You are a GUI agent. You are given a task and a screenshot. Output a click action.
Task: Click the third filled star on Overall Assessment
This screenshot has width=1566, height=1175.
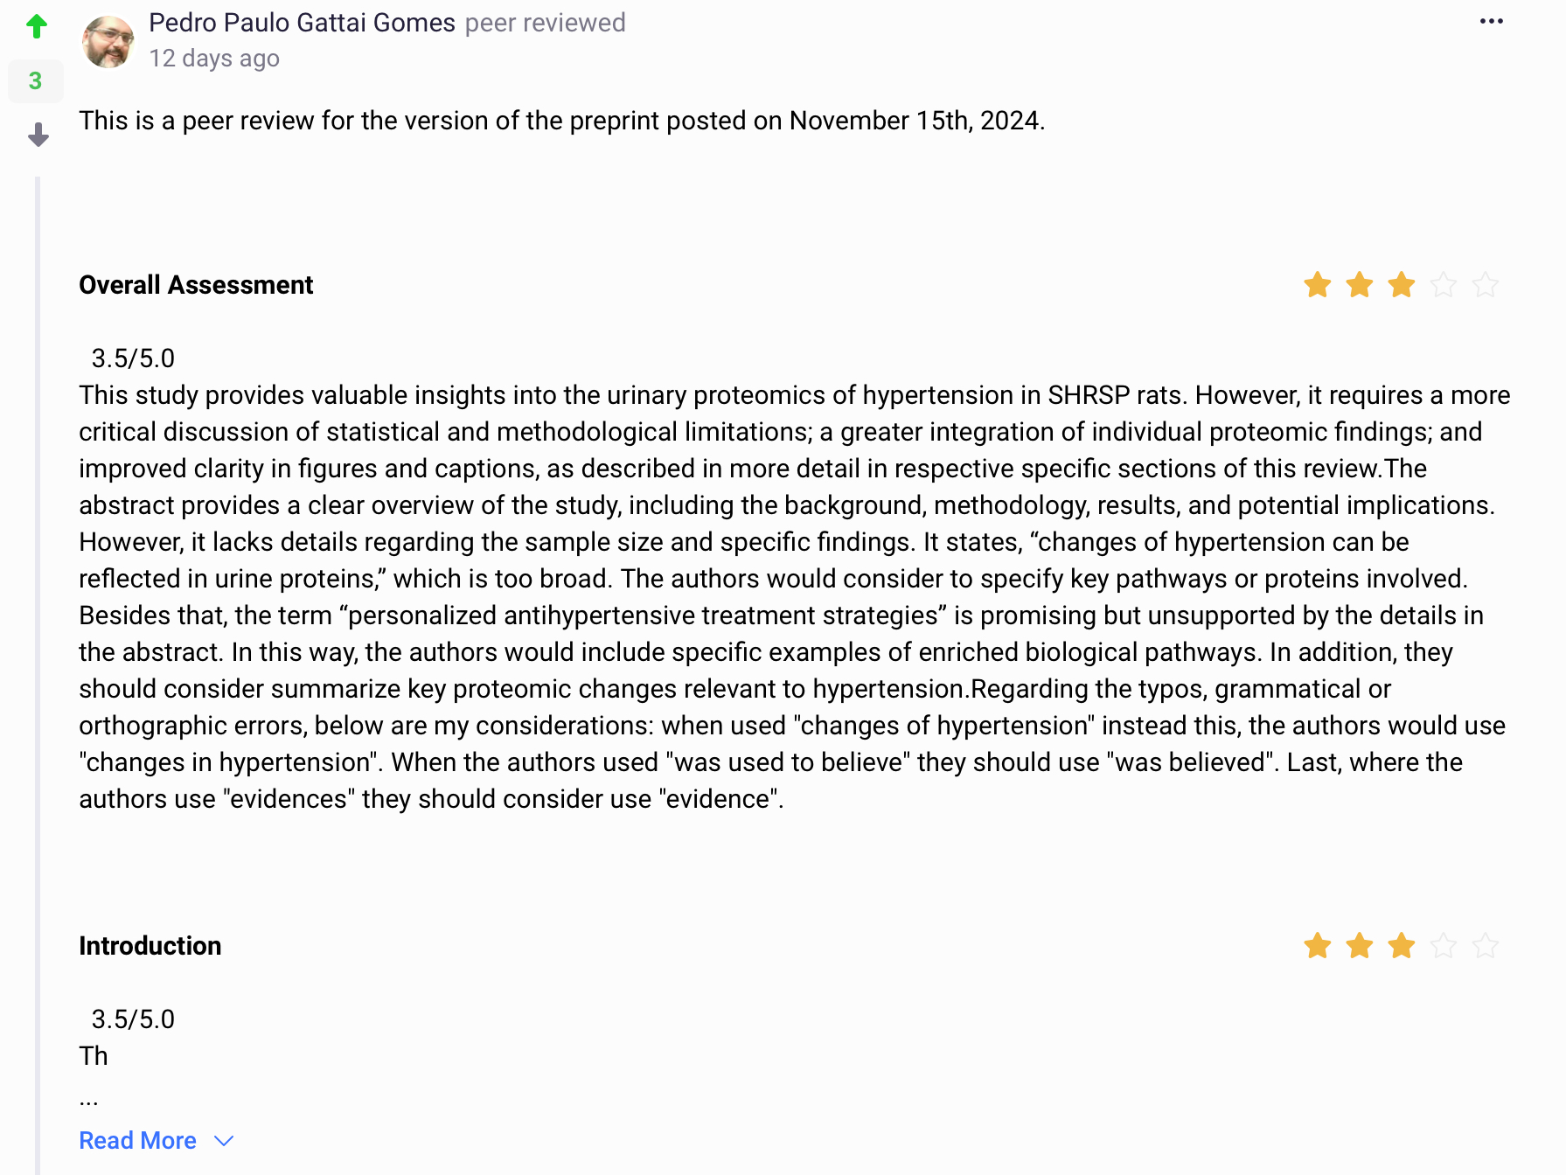click(1401, 284)
